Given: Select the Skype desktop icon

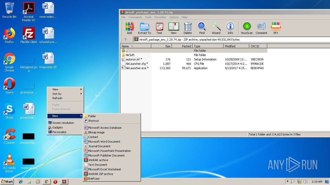Looking at the screenshot, I should 9,111.
